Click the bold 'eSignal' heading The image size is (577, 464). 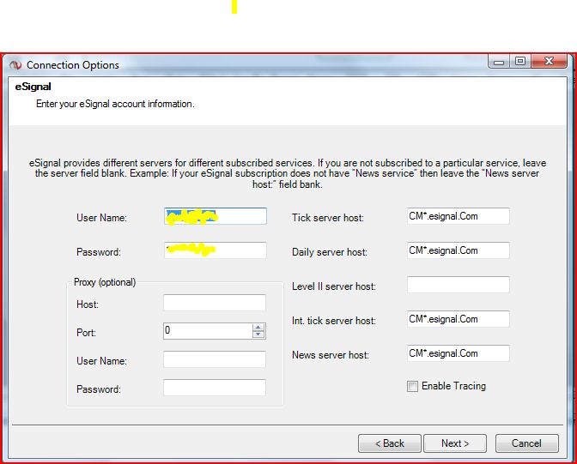pos(33,87)
